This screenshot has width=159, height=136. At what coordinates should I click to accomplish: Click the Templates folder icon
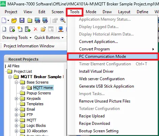tap(22, 104)
